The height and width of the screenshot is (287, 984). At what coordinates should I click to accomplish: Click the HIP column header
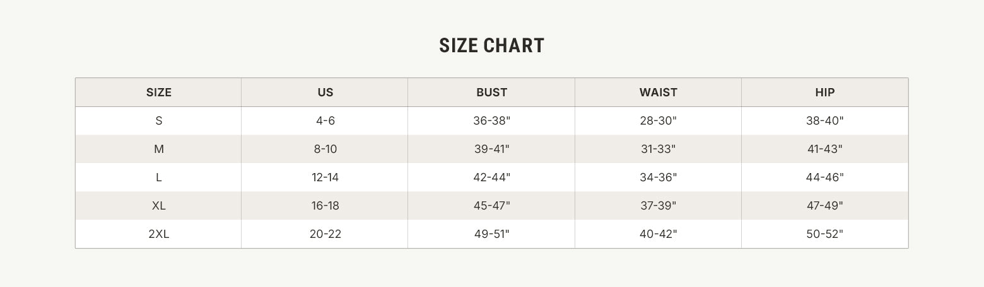coord(825,93)
